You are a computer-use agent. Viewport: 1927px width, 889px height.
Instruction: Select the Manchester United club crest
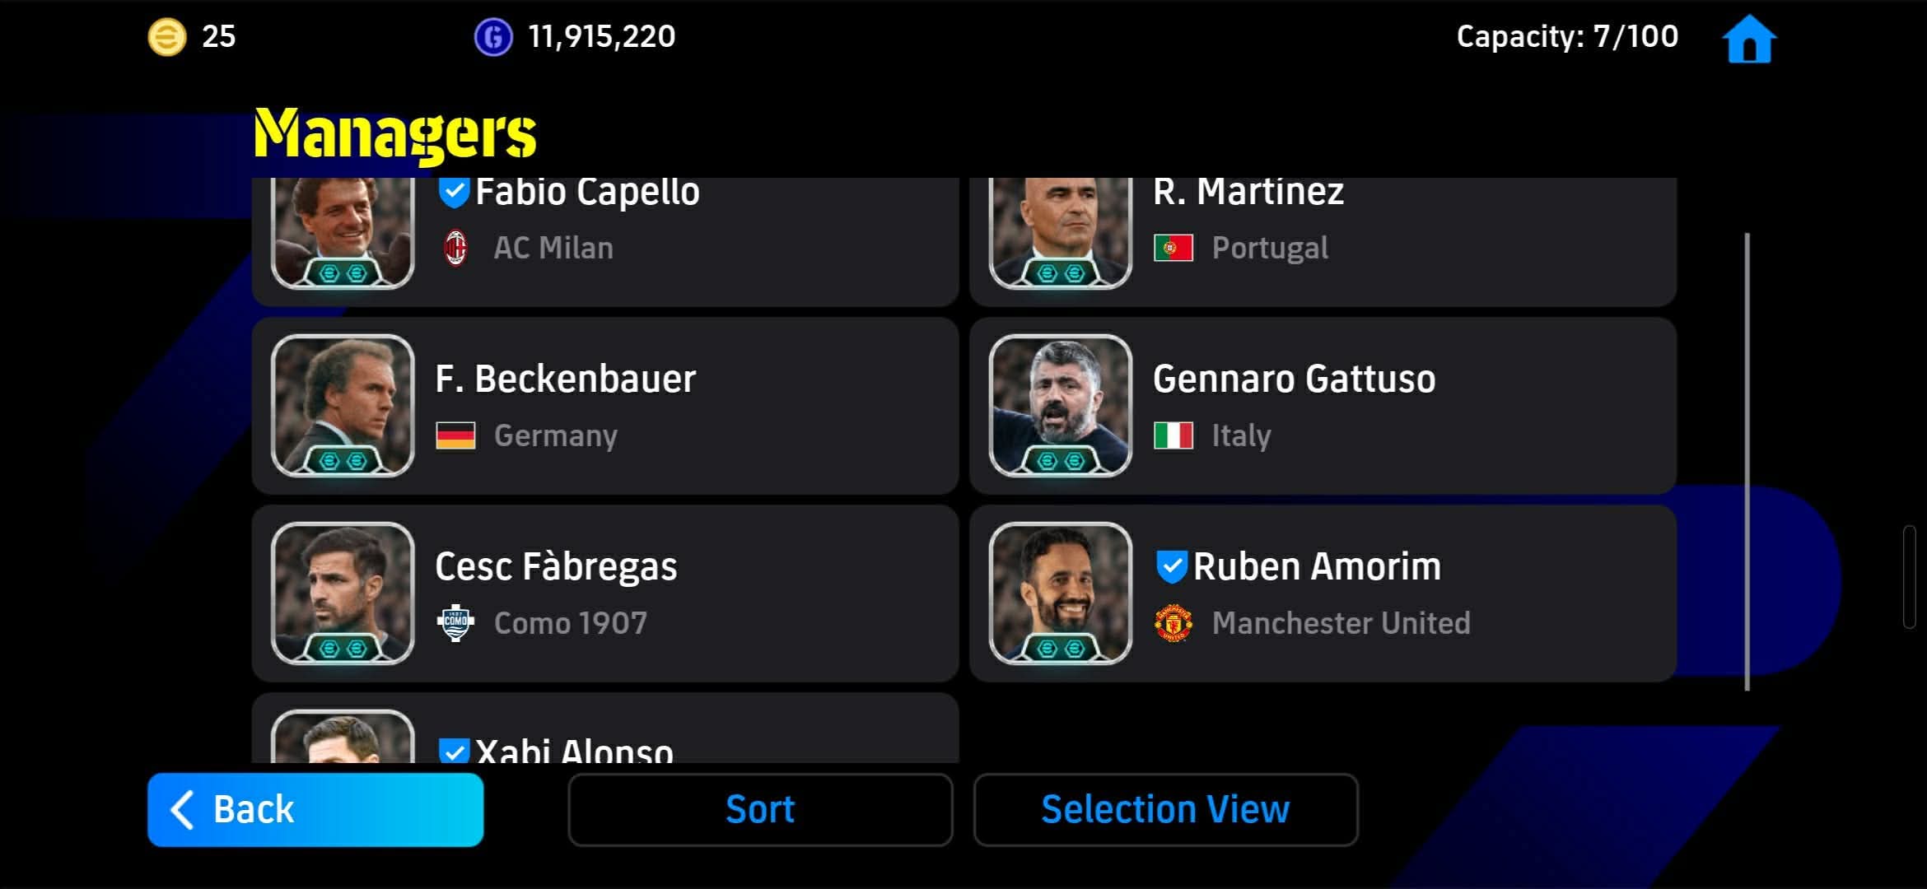tap(1173, 623)
